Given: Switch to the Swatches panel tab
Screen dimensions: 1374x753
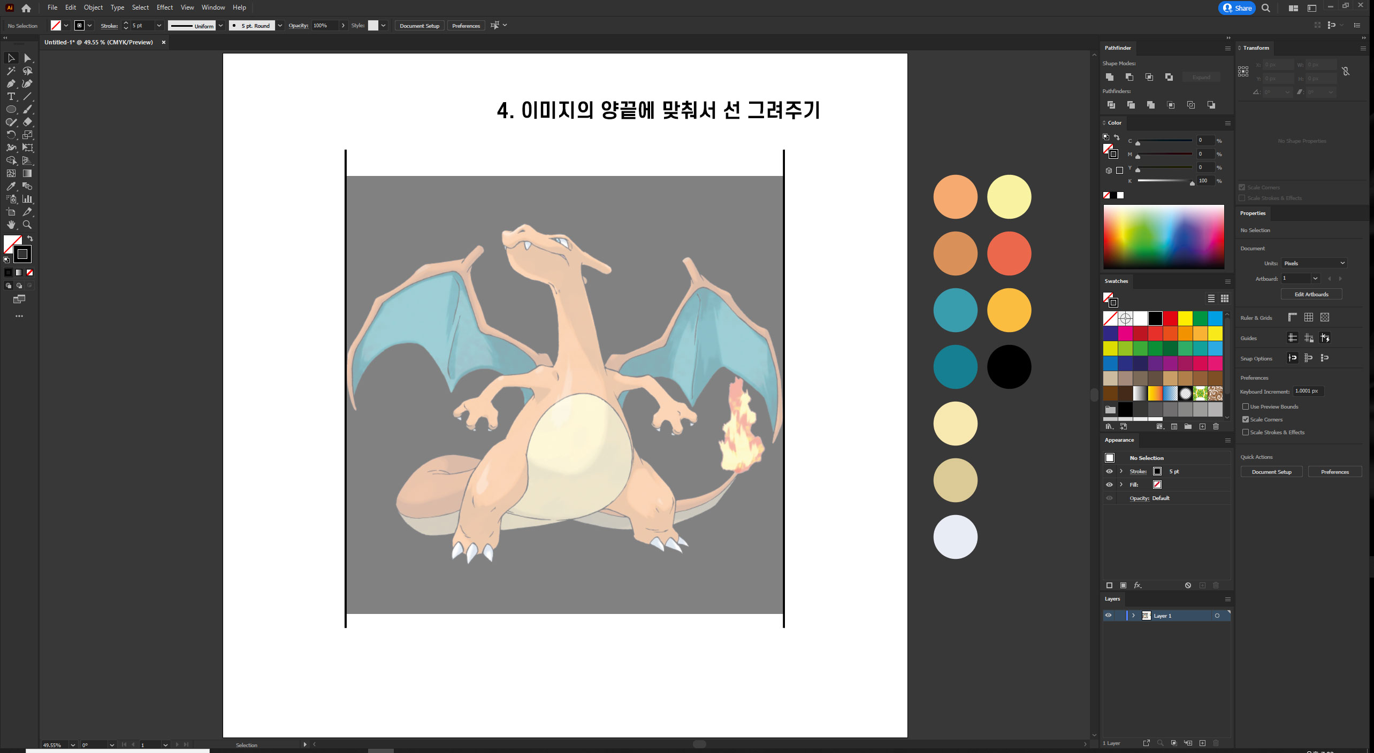Looking at the screenshot, I should point(1116,281).
